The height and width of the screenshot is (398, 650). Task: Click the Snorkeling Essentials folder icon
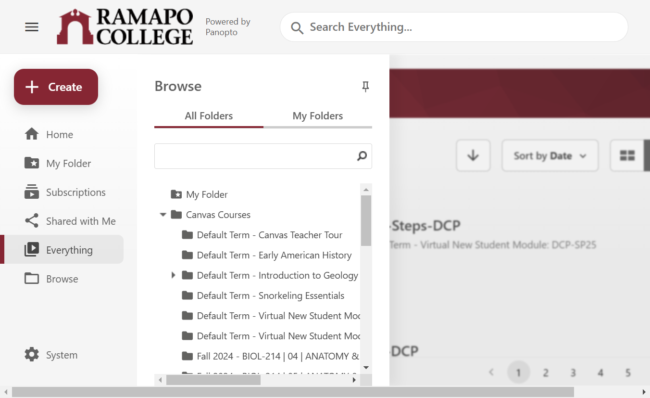click(x=187, y=295)
